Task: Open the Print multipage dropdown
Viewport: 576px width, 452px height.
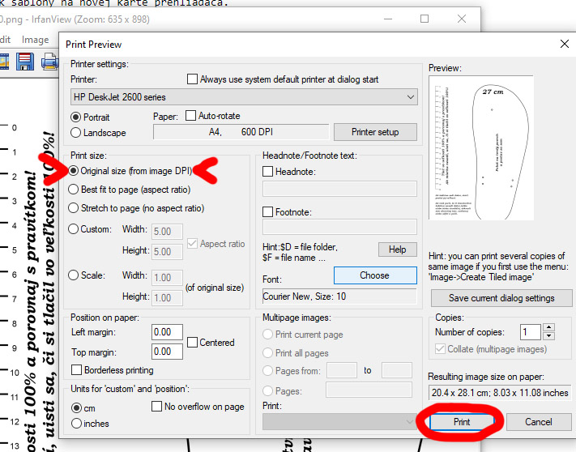Action: tap(339, 421)
